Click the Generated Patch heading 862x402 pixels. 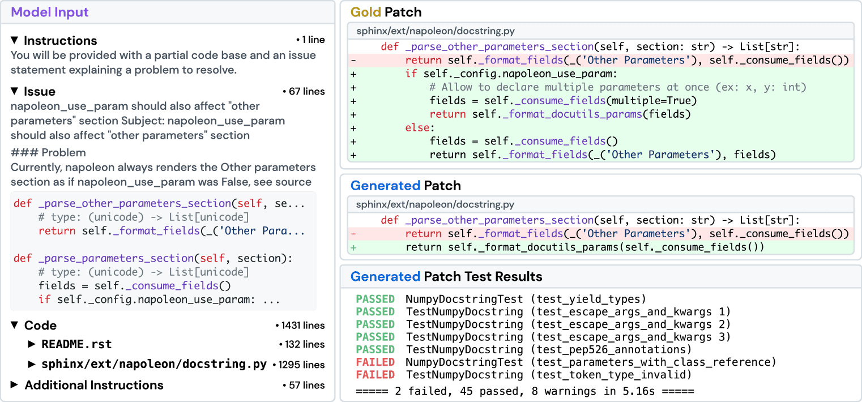point(406,186)
